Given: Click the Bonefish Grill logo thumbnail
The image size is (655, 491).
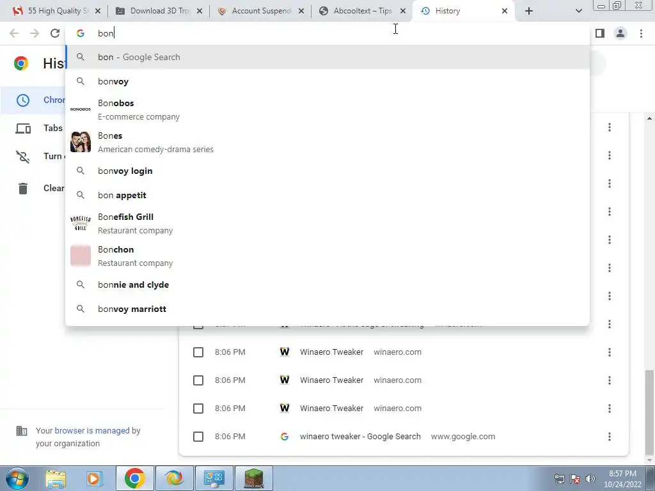Looking at the screenshot, I should tap(81, 223).
